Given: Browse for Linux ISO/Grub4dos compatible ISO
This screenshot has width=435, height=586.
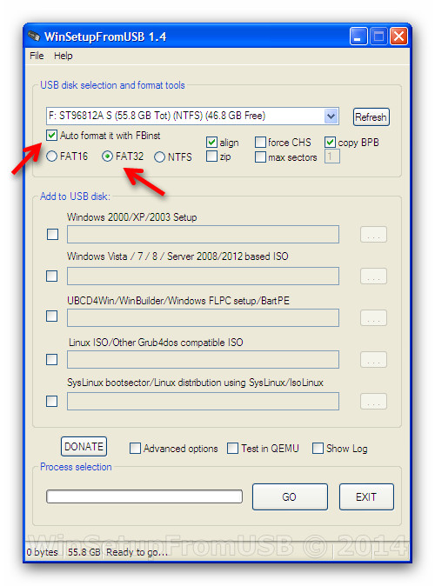Looking at the screenshot, I should coord(373,360).
